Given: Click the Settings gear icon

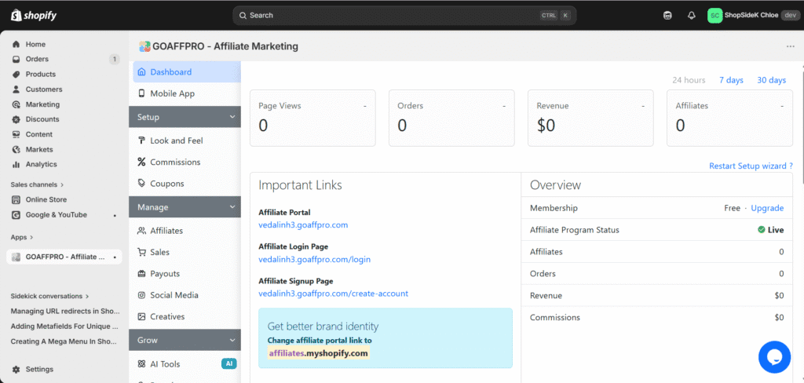Looking at the screenshot, I should [x=16, y=369].
